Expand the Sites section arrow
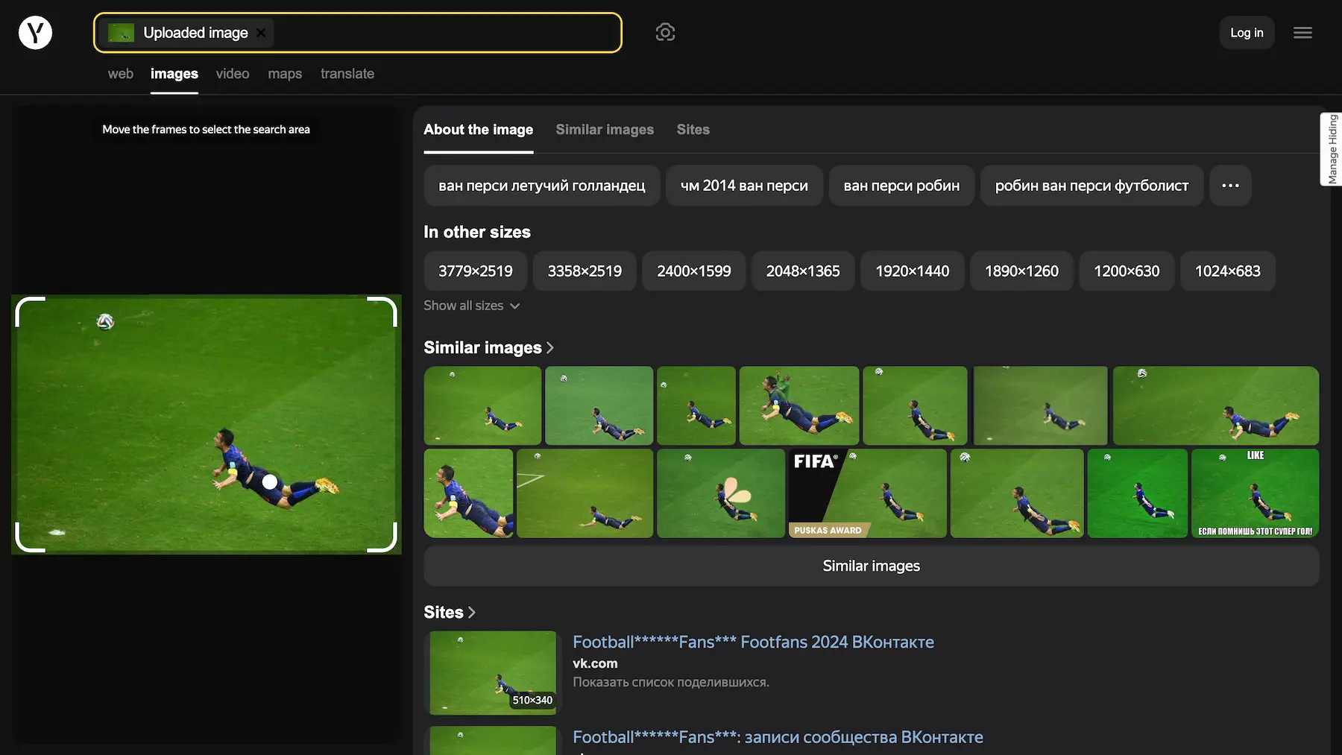Image resolution: width=1342 pixels, height=755 pixels. pyautogui.click(x=471, y=613)
